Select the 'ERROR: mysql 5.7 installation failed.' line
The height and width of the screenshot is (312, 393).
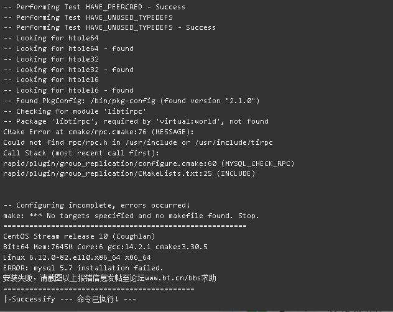click(x=83, y=268)
